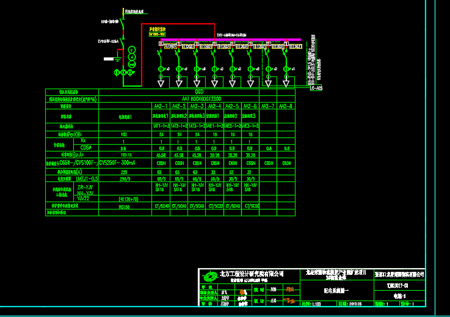The width and height of the screenshot is (450, 317).
Task: Click the AA2-8 column header
Action: pos(286,106)
